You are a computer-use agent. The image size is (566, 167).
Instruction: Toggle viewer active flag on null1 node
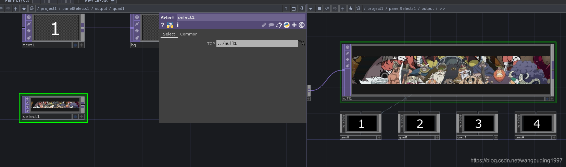point(347,47)
